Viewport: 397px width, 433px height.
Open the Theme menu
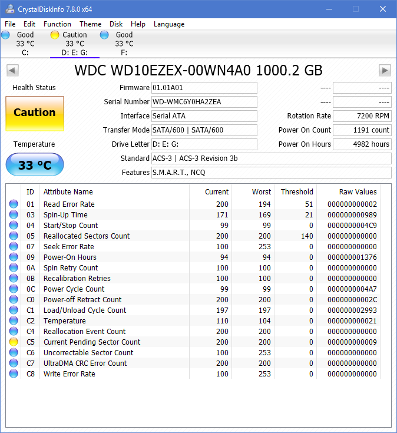(90, 24)
